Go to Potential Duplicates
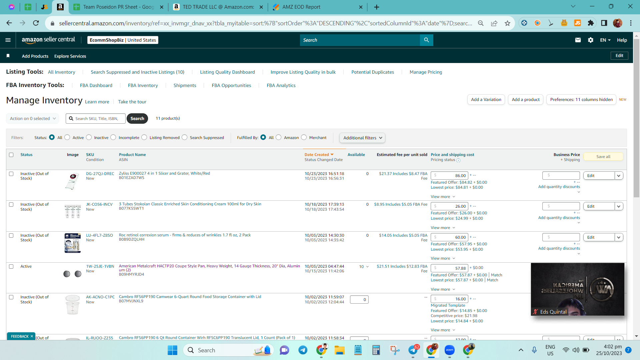 (x=373, y=72)
